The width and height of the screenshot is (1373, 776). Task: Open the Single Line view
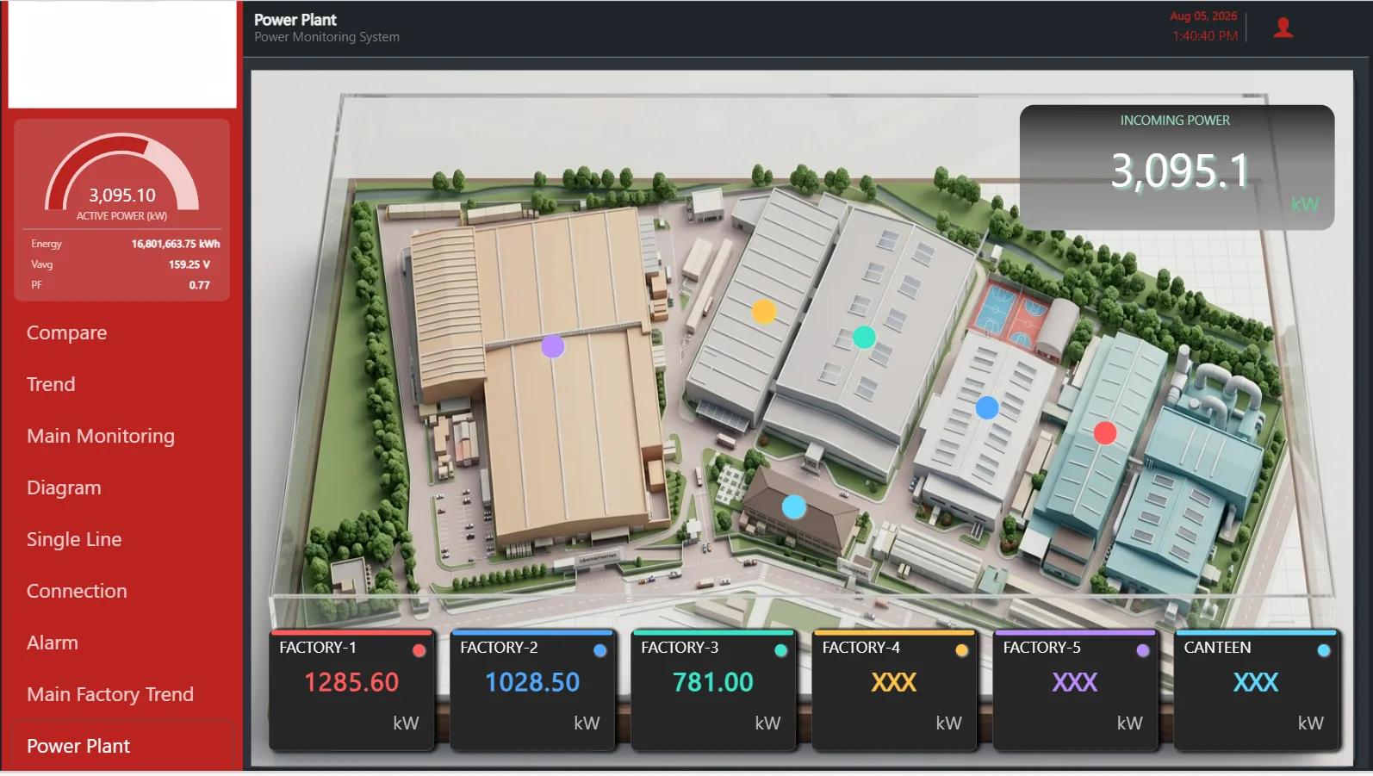tap(74, 539)
